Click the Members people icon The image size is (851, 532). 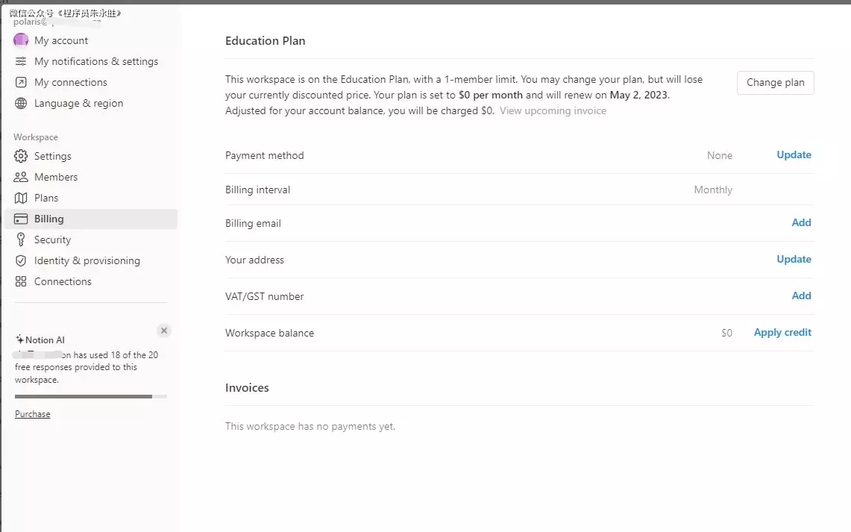pyautogui.click(x=21, y=177)
